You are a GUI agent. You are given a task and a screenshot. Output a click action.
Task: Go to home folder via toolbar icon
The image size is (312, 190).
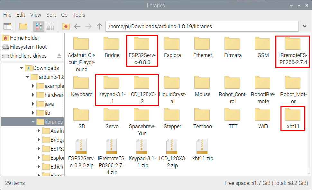pos(66,26)
